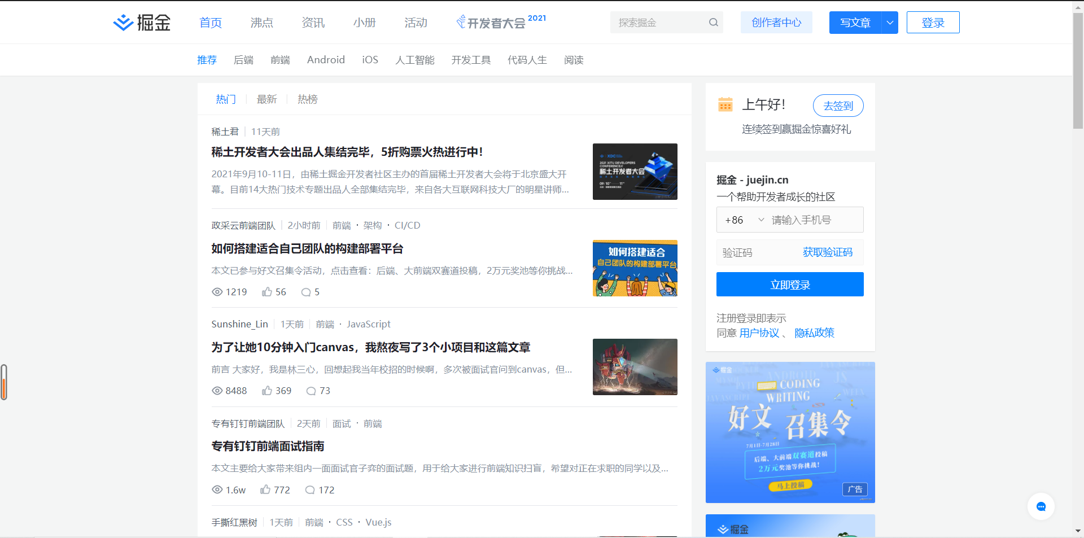Select the 后端 category tab
The height and width of the screenshot is (538, 1084).
[x=243, y=60]
